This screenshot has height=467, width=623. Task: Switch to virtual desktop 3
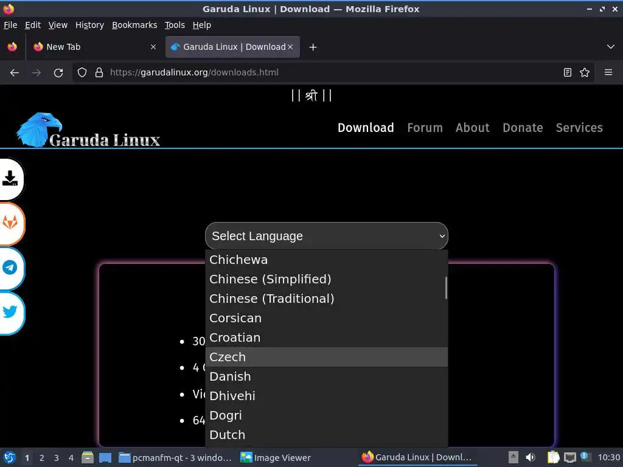pos(57,458)
